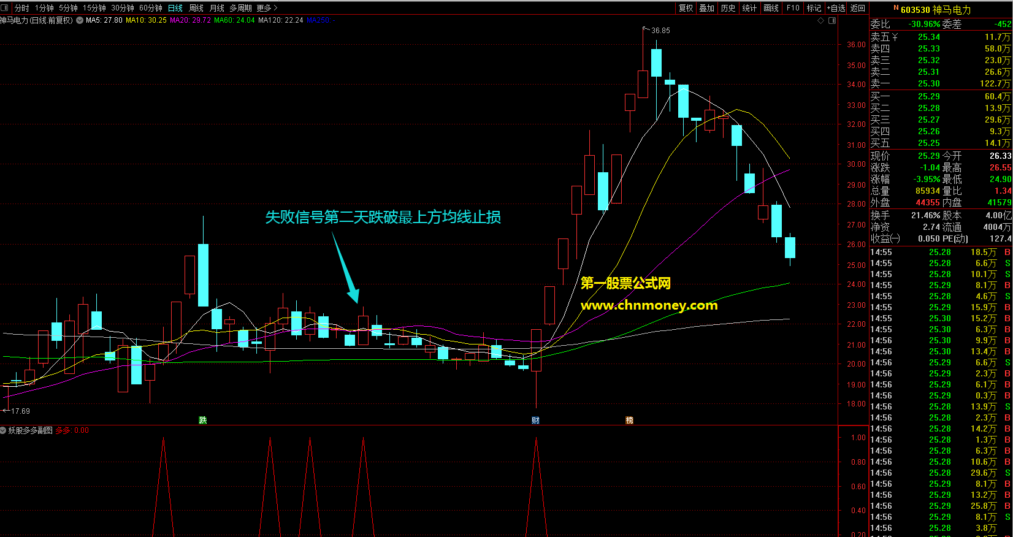Click the 标记 mark button

(x=814, y=8)
